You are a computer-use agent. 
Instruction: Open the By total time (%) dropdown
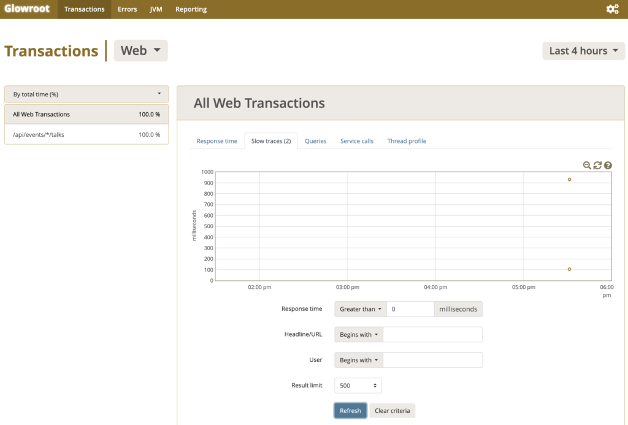(86, 94)
